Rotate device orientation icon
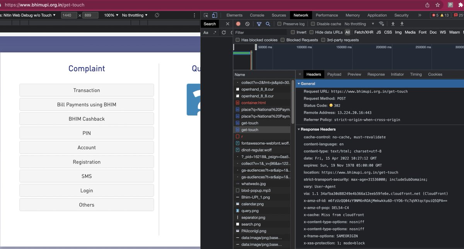This screenshot has width=464, height=249. coord(157,15)
